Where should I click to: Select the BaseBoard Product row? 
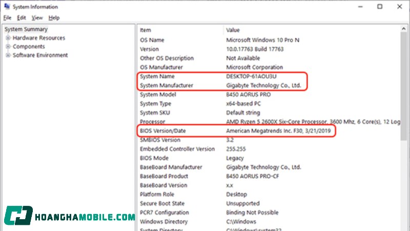[269, 176]
